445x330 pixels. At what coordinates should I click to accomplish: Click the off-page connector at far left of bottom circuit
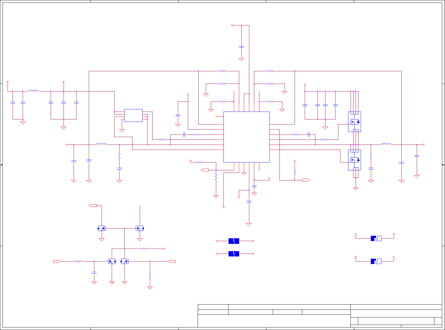coord(57,261)
